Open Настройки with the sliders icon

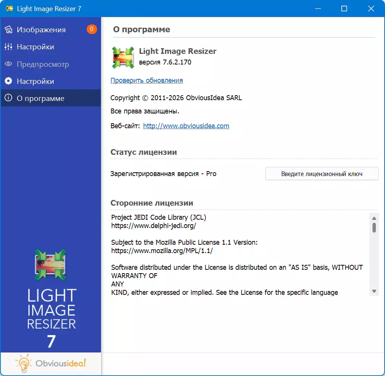tap(8, 47)
